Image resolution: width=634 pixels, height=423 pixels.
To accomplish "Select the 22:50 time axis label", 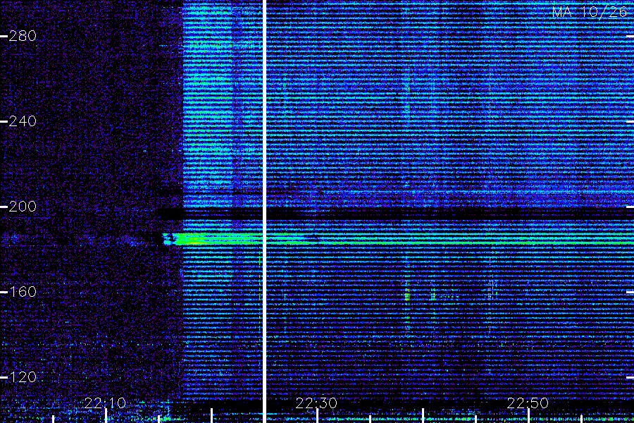I will [x=528, y=403].
